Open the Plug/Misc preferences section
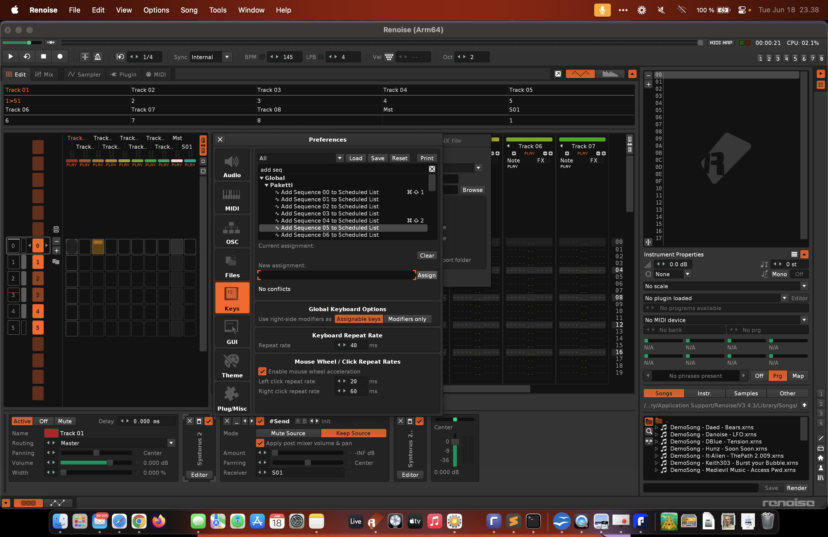The width and height of the screenshot is (828, 537). pyautogui.click(x=232, y=399)
